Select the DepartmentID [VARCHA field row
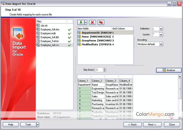183x130 pixels. pyautogui.click(x=105, y=33)
